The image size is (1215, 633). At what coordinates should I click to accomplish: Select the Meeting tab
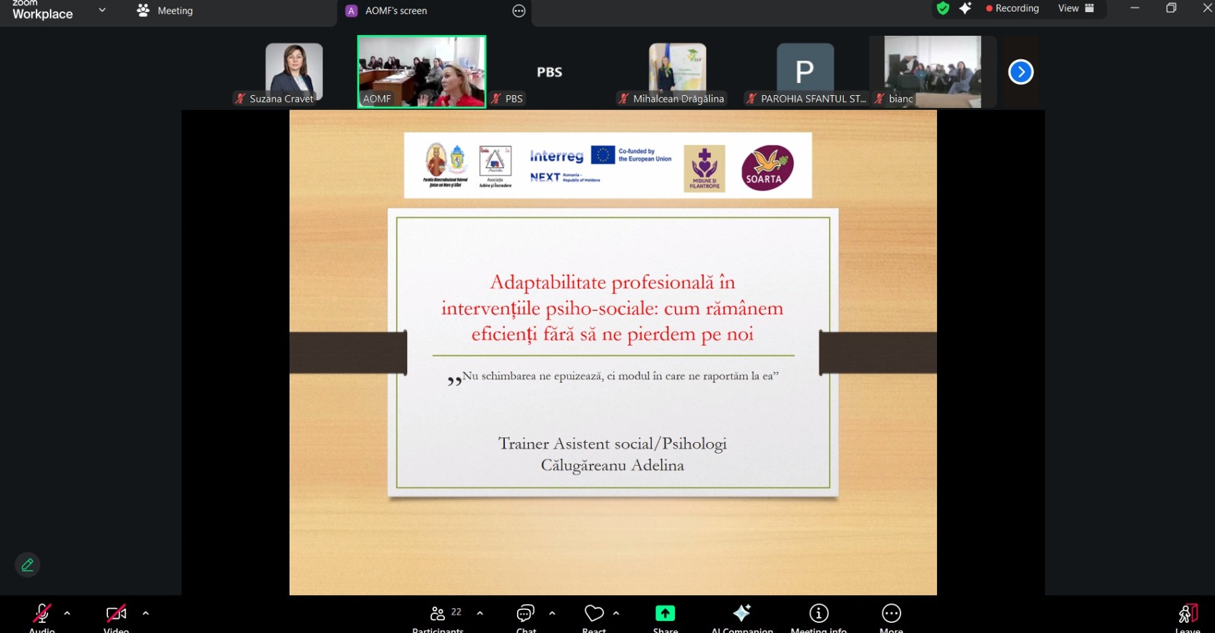pyautogui.click(x=165, y=11)
